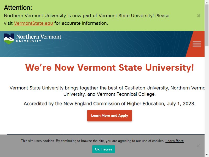Click the scrollbar track below the thumb

point(207,100)
